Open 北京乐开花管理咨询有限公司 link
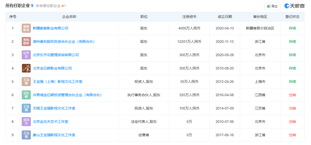 point(56,55)
